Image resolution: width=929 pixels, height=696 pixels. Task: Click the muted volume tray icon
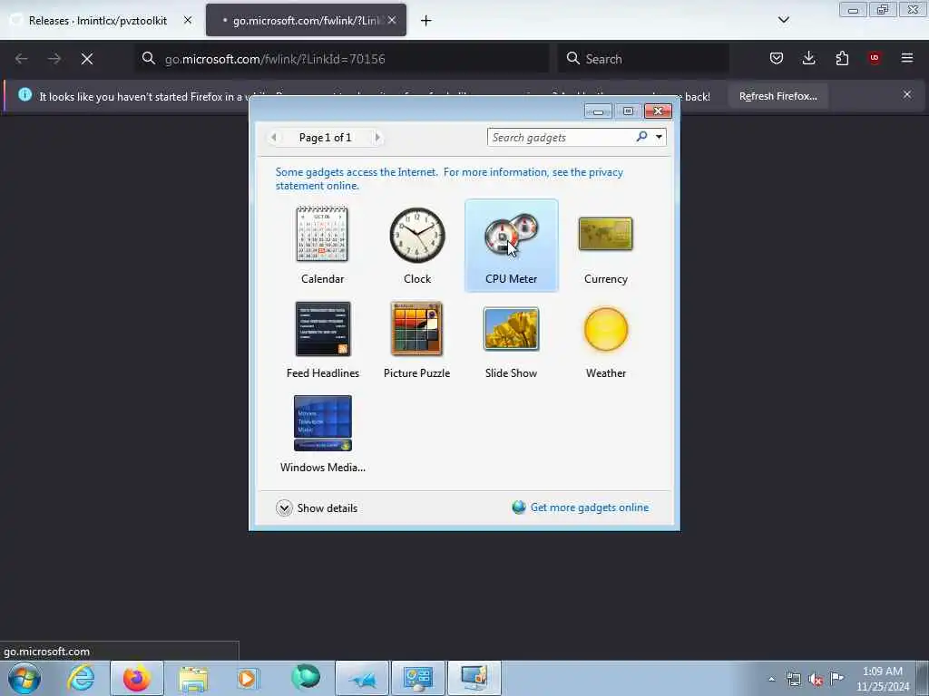click(x=816, y=680)
